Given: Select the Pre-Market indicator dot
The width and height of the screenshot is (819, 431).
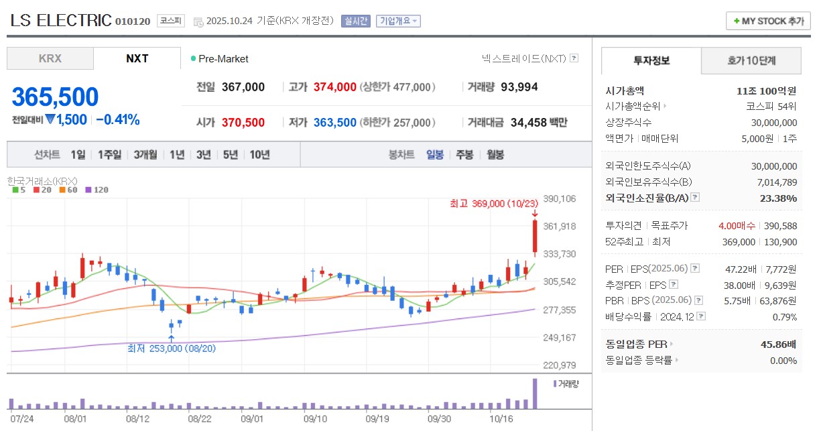Looking at the screenshot, I should point(194,59).
